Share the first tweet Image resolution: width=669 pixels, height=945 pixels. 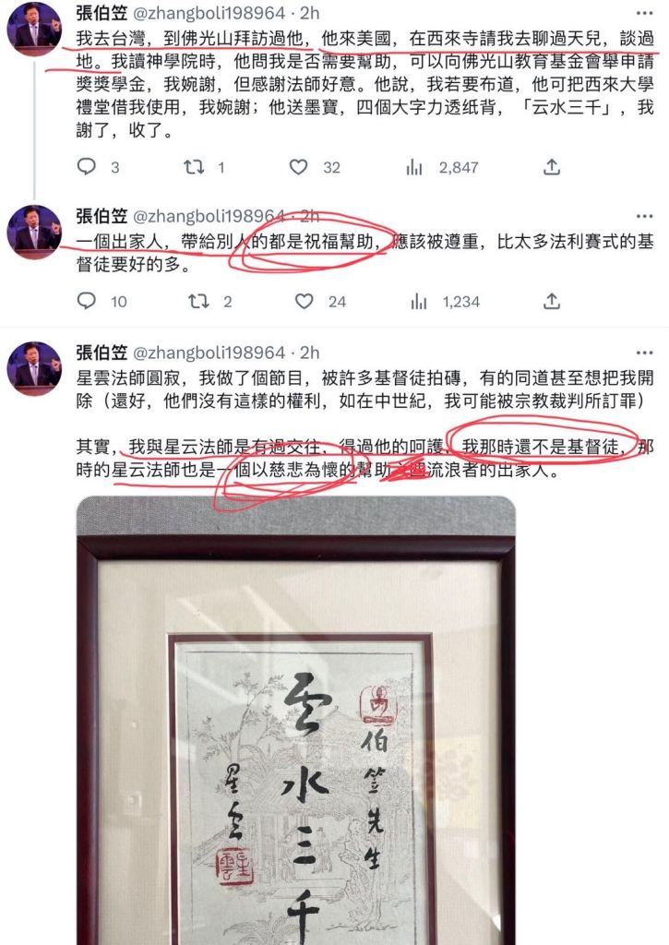(552, 167)
